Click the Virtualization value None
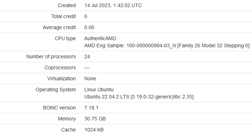The width and height of the screenshot is (252, 135). (x=90, y=79)
